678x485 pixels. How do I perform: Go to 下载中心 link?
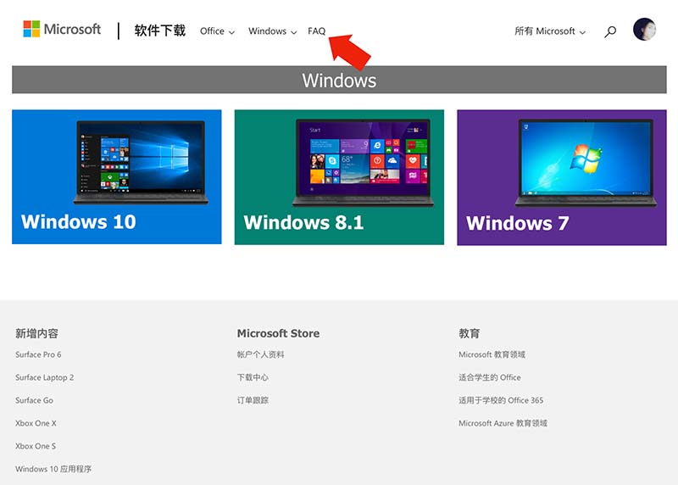253,377
